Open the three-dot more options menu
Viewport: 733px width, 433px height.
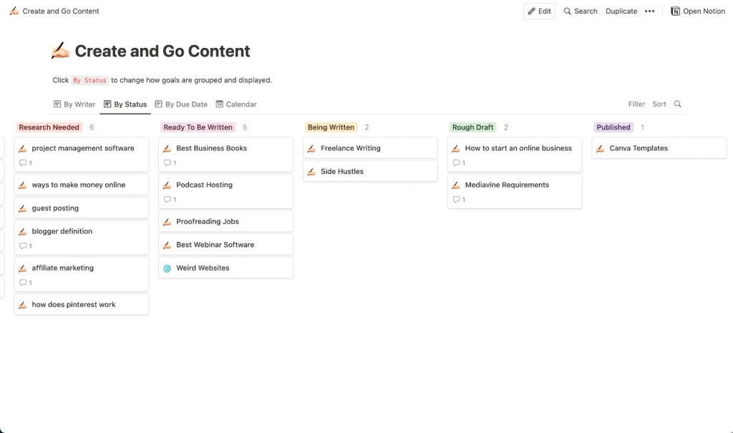point(649,11)
